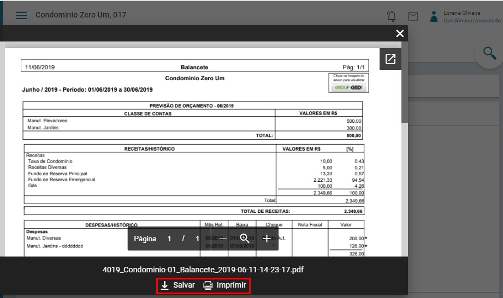
Task: Click the GROUP GED attachment image
Action: [x=348, y=83]
